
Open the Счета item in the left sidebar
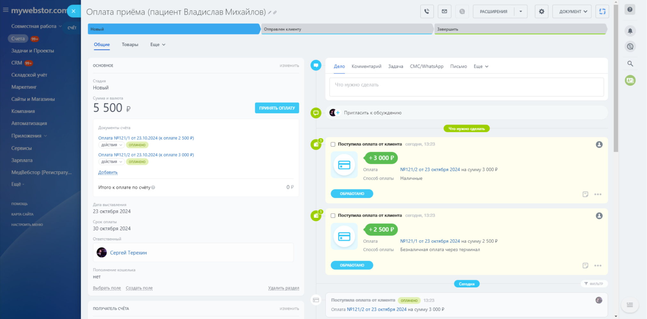point(18,39)
